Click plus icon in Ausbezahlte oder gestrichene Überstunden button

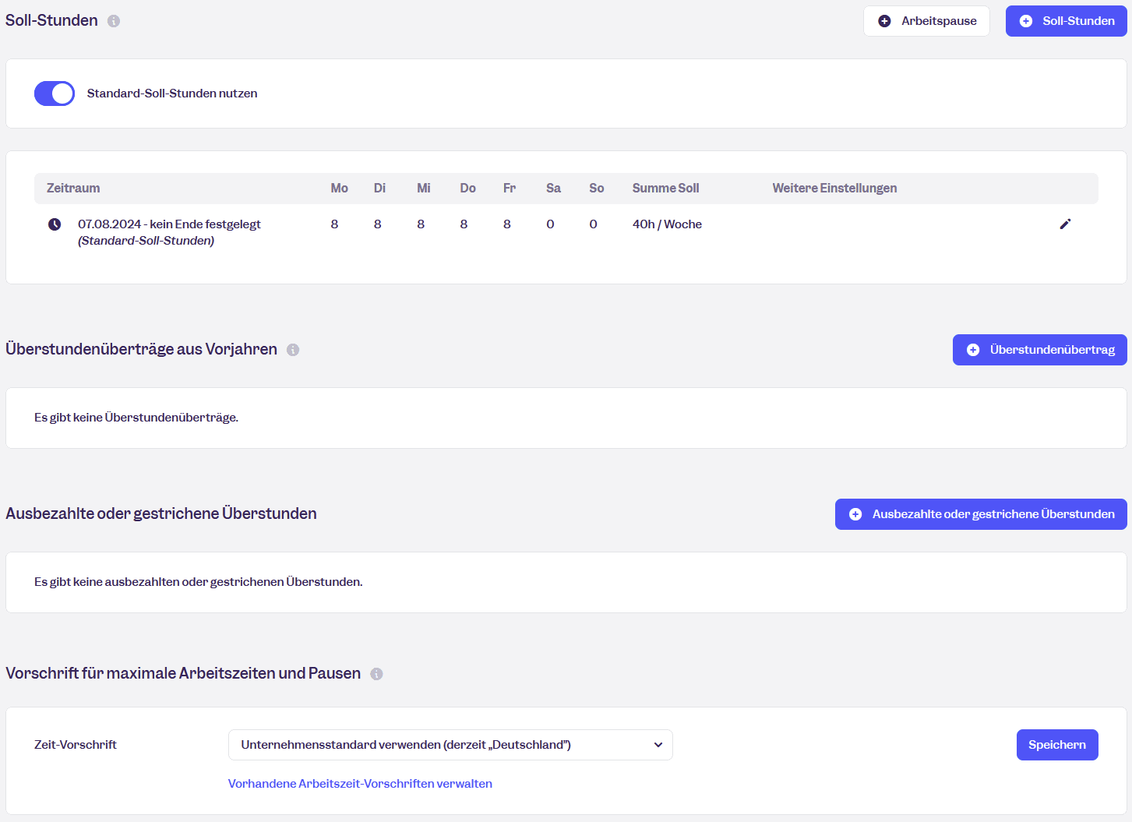click(855, 514)
